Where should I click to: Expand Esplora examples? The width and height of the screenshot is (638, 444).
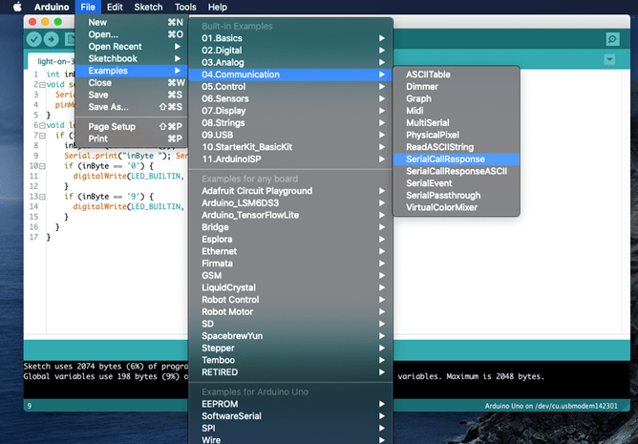[x=290, y=240]
